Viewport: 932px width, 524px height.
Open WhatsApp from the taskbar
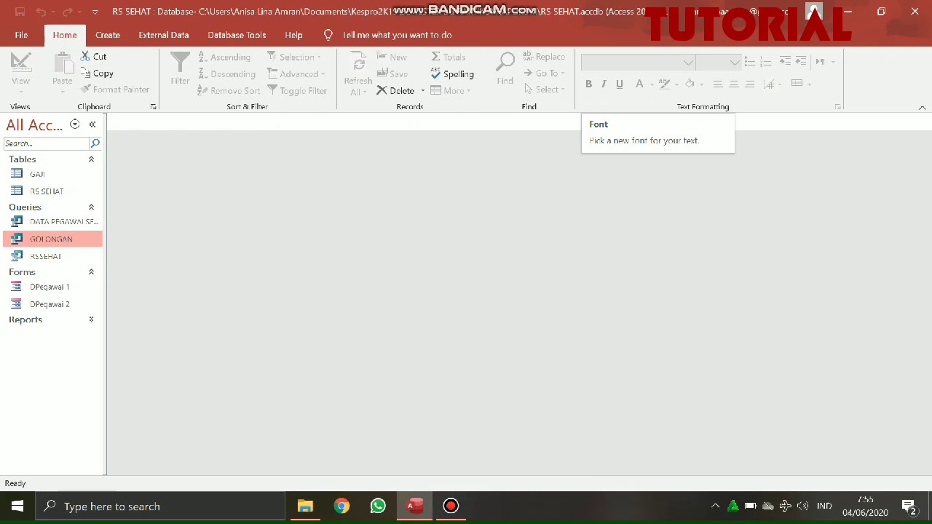pos(378,506)
